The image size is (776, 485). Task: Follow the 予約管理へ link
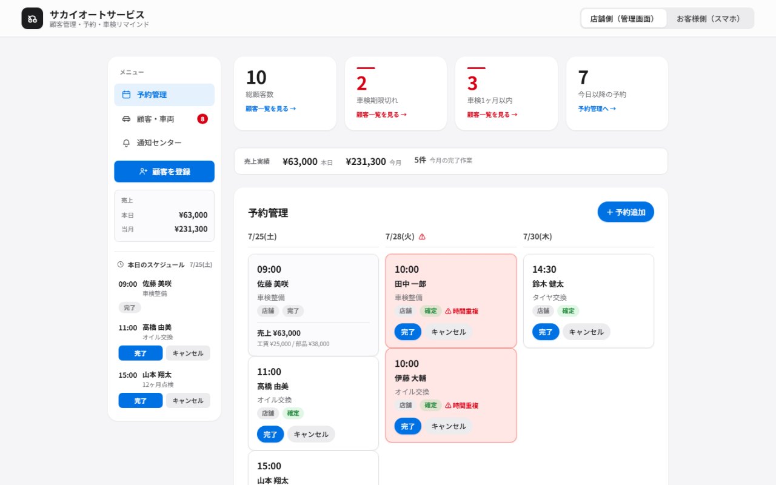pyautogui.click(x=597, y=109)
